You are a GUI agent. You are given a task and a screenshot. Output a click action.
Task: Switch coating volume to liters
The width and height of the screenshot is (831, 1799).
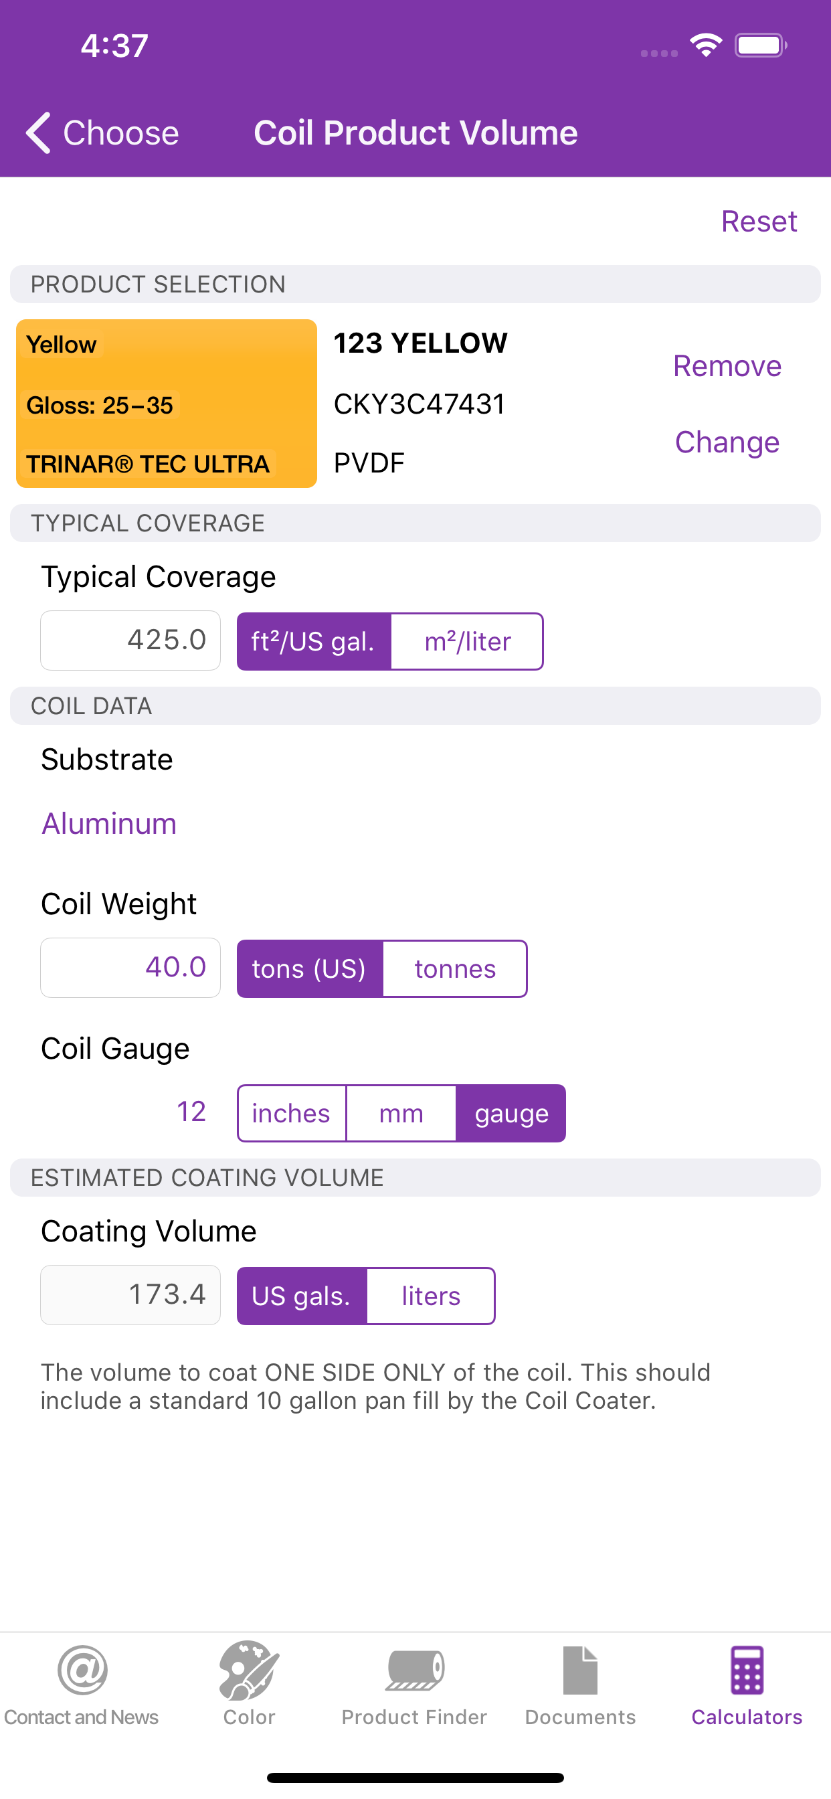(x=430, y=1296)
